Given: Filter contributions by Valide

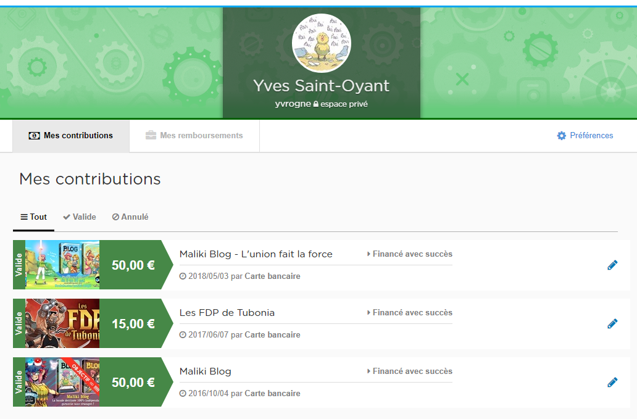Looking at the screenshot, I should pyautogui.click(x=80, y=217).
